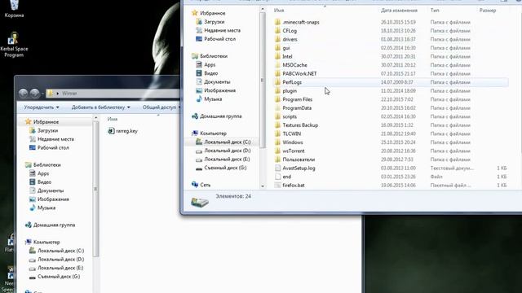
Task: Select the TLCWIN folder icon
Action: click(277, 133)
